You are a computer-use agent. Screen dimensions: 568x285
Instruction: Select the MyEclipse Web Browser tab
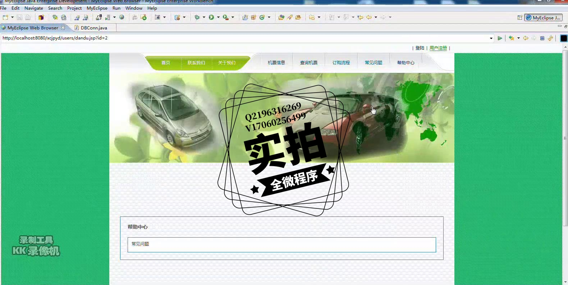coord(32,28)
